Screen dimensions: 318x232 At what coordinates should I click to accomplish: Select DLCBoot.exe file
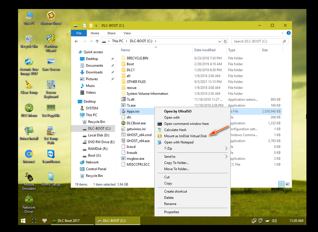(136, 123)
